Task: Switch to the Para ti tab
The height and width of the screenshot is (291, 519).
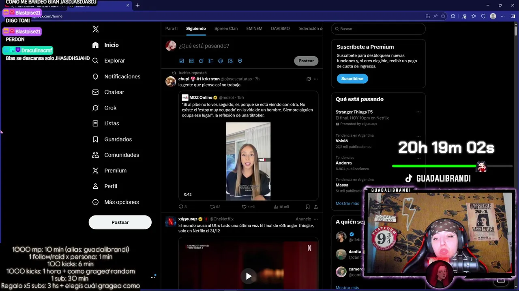Action: [x=172, y=29]
